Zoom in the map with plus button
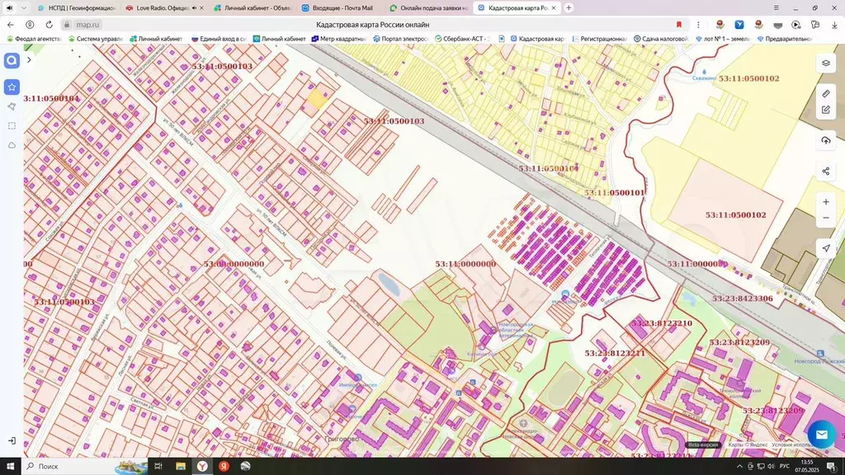Viewport: 845px width, 475px height. [x=825, y=202]
